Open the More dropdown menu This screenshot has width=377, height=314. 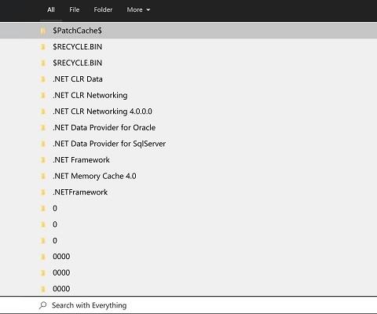pos(138,9)
